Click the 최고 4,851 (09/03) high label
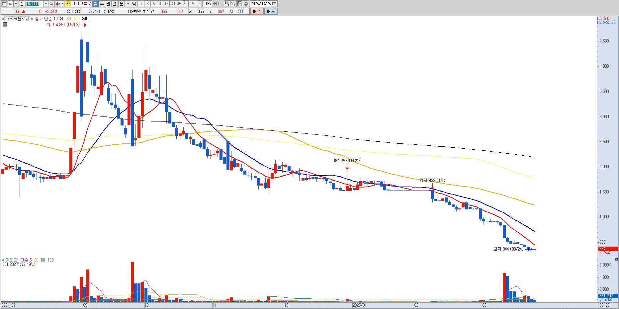This screenshot has width=619, height=309. (63, 25)
